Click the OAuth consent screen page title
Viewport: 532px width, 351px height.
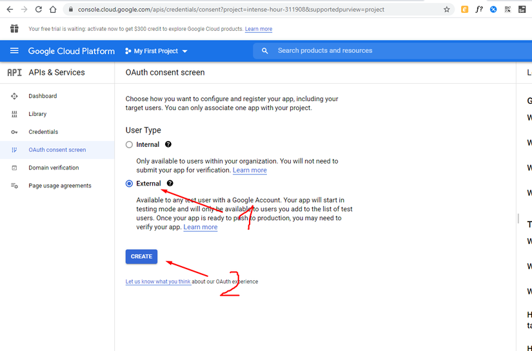[x=165, y=73]
